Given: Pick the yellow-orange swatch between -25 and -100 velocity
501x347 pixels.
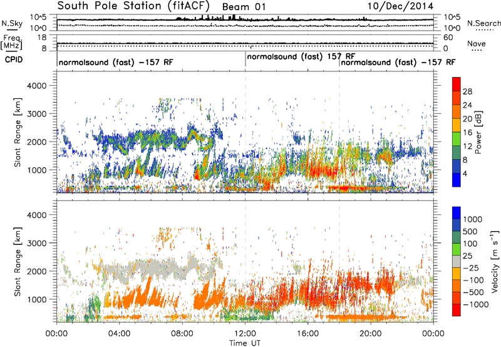Looking at the screenshot, I should (457, 274).
